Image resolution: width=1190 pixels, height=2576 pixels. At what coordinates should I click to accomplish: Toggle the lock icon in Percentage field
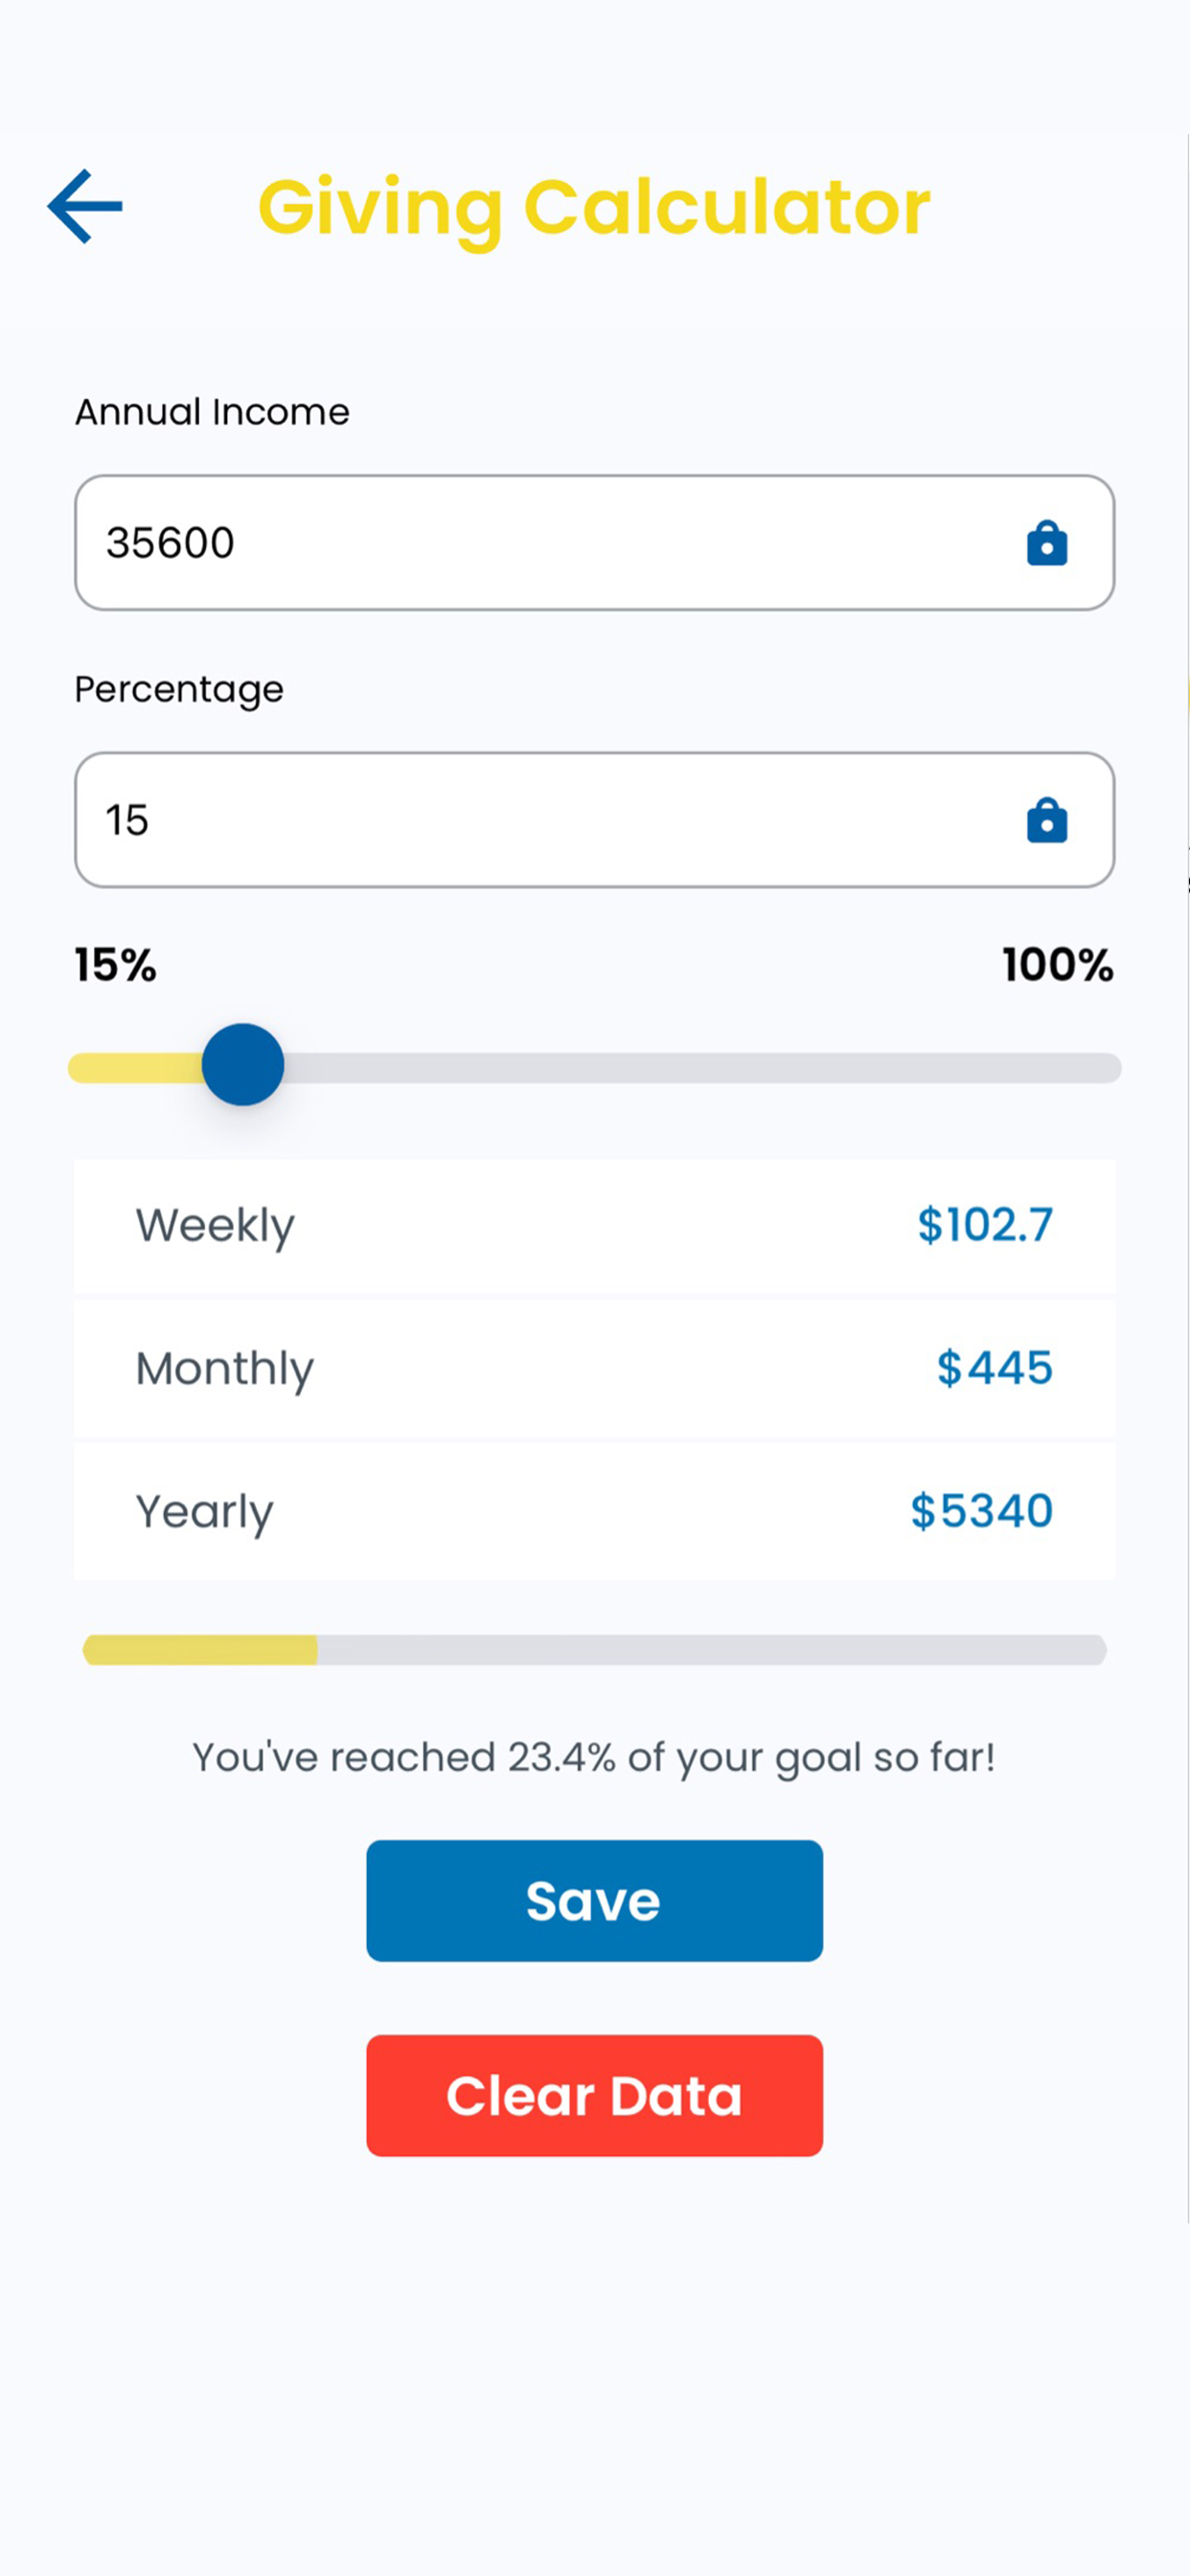[1046, 820]
